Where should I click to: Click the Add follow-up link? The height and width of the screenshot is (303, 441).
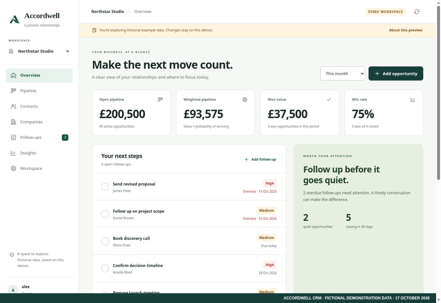click(260, 159)
